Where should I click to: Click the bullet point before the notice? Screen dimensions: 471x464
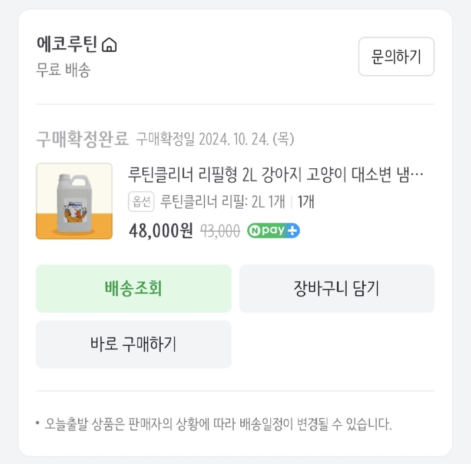(x=38, y=423)
